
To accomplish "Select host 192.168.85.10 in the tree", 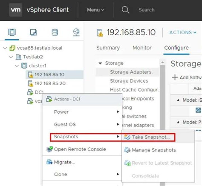I will [55, 75].
